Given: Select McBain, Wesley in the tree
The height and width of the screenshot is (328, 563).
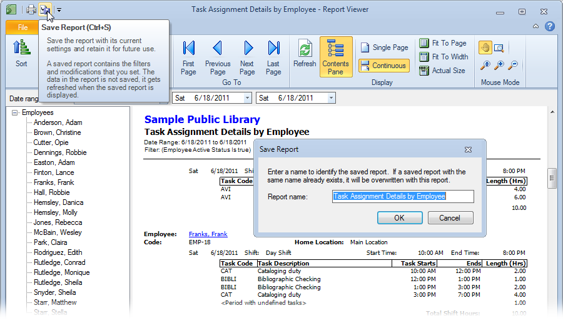Looking at the screenshot, I should click(x=58, y=232).
